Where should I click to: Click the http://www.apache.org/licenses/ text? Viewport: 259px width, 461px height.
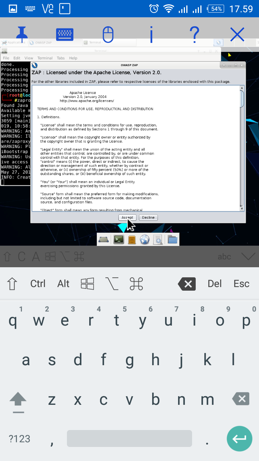click(x=87, y=101)
